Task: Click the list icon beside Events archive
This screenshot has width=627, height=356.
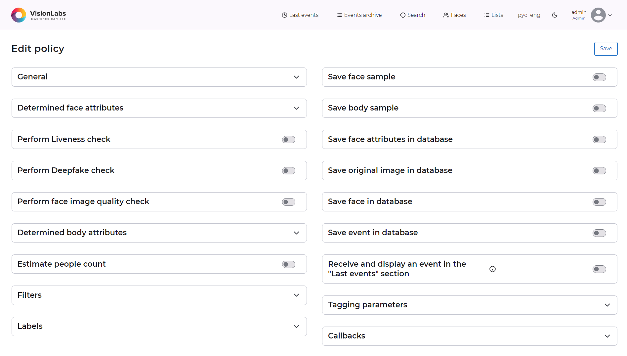Action: (339, 15)
